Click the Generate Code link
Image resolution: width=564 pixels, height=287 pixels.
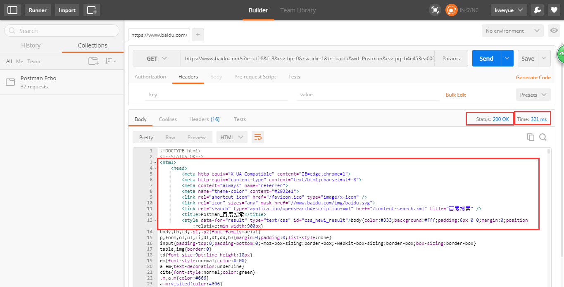[533, 77]
